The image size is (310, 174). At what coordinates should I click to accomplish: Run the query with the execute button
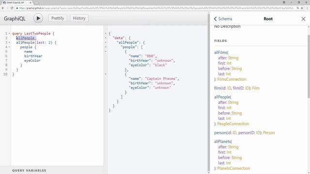[38, 18]
